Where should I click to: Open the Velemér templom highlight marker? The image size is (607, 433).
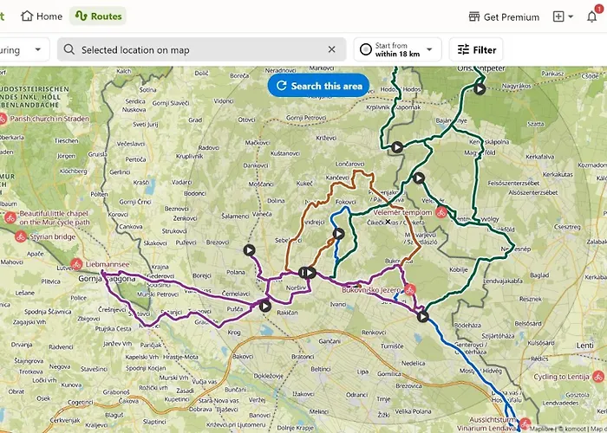(x=441, y=212)
